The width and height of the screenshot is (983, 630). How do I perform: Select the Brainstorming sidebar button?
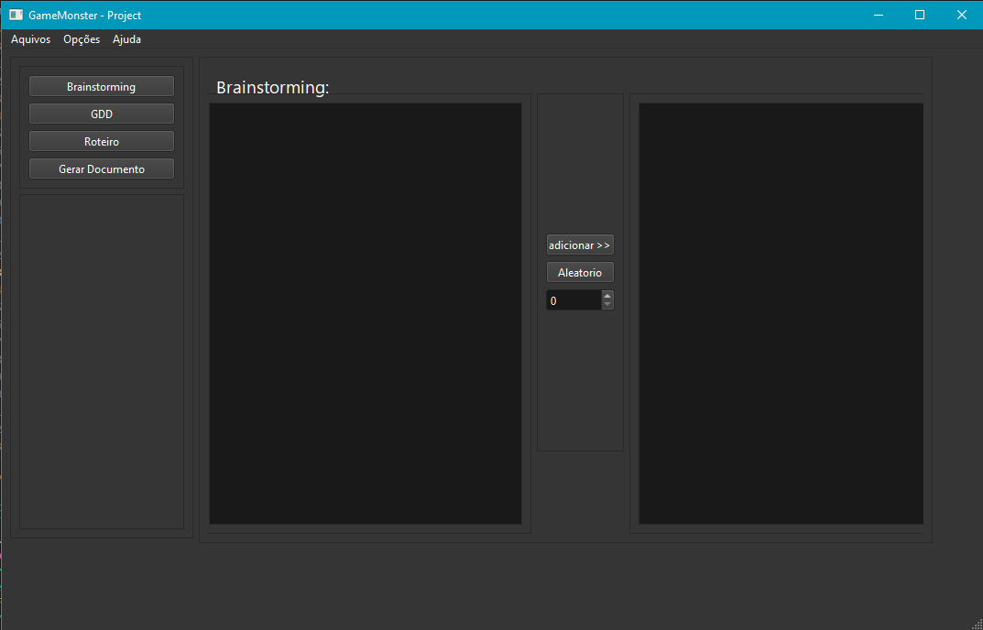(102, 86)
